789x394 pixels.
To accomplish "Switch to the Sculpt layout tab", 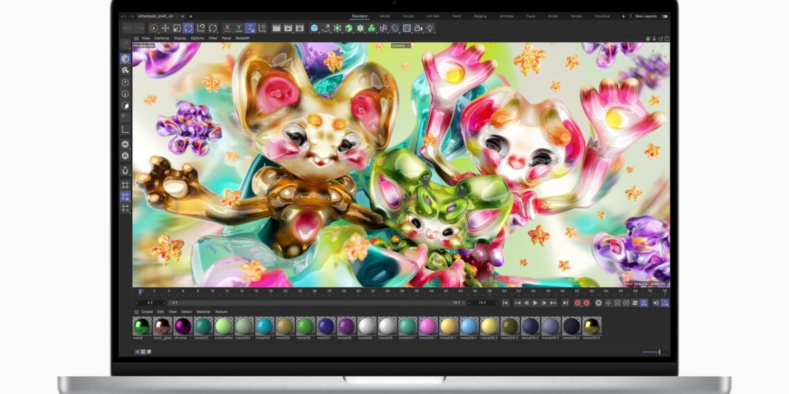I will pyautogui.click(x=408, y=16).
